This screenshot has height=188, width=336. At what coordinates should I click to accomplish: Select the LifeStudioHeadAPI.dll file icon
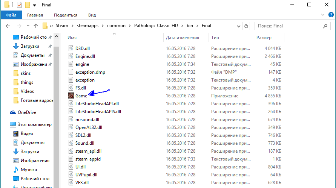[x=71, y=104]
